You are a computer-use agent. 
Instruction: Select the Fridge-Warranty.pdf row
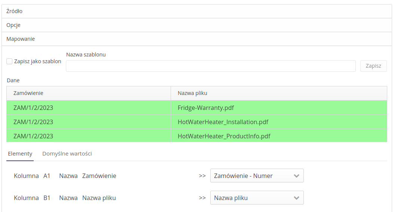[x=206, y=108]
